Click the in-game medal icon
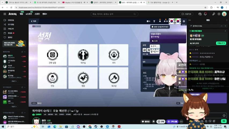This screenshot has width=229, height=129. coord(154,21)
